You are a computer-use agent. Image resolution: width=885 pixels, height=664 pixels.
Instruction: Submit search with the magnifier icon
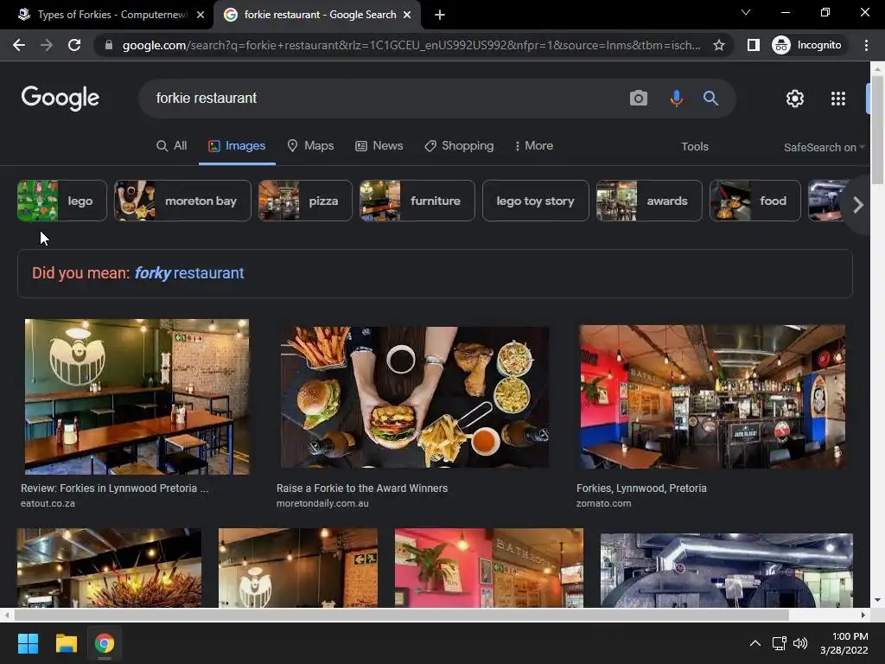[x=710, y=99]
